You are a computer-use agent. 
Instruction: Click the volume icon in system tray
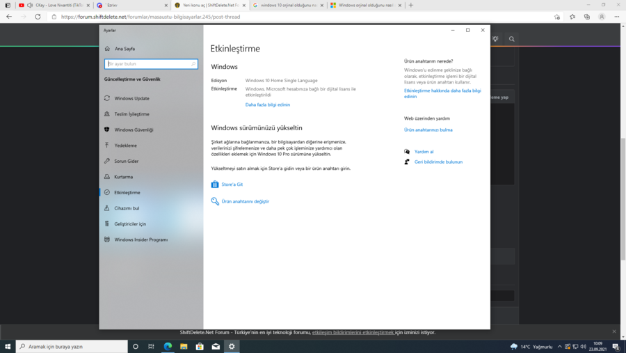[584, 347]
